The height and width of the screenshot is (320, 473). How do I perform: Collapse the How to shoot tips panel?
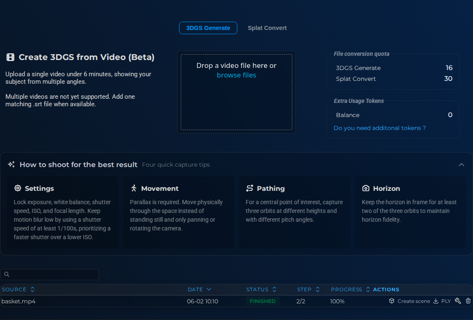pos(461,165)
